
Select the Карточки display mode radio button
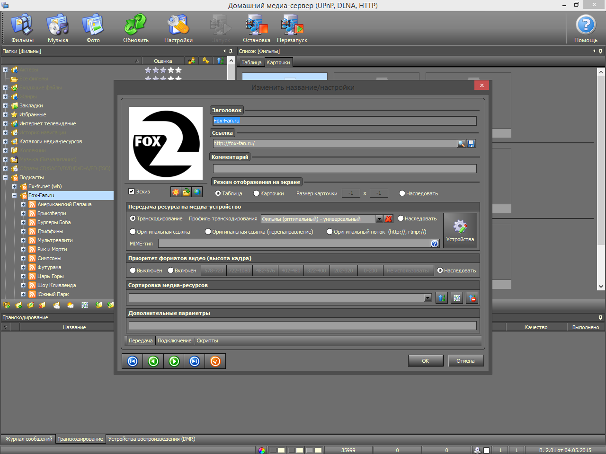(256, 193)
